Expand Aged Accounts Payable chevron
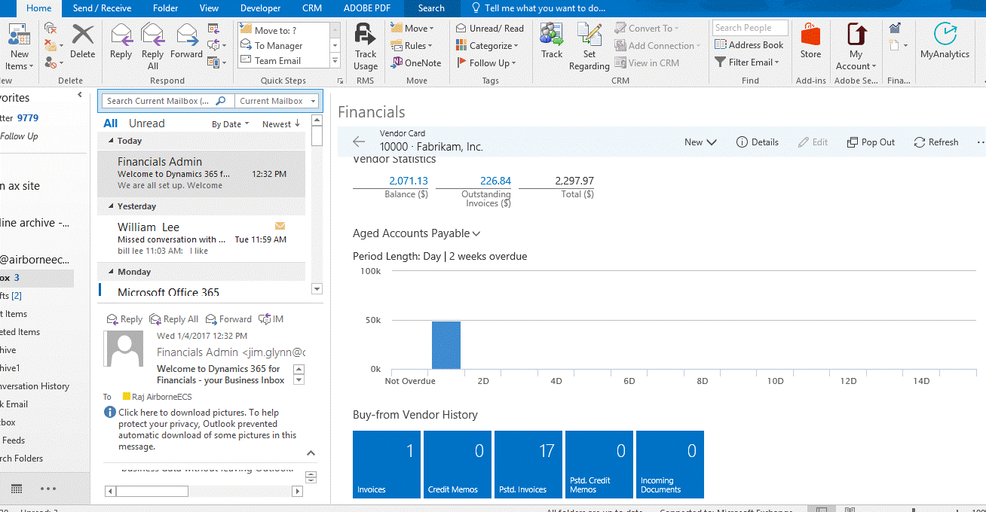This screenshot has height=512, width=986. tap(476, 234)
